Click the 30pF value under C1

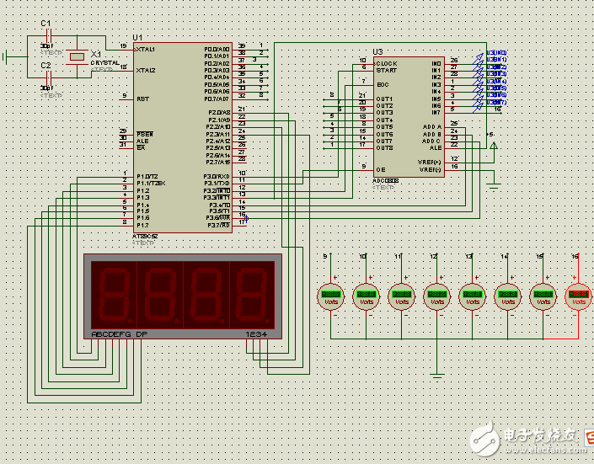click(47, 45)
